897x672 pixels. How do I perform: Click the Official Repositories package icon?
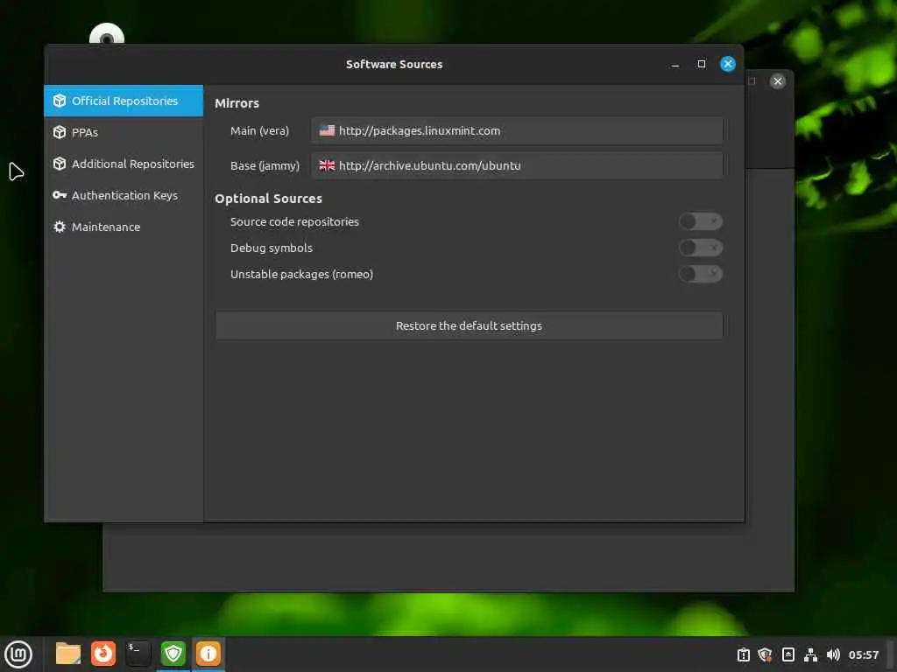(60, 101)
